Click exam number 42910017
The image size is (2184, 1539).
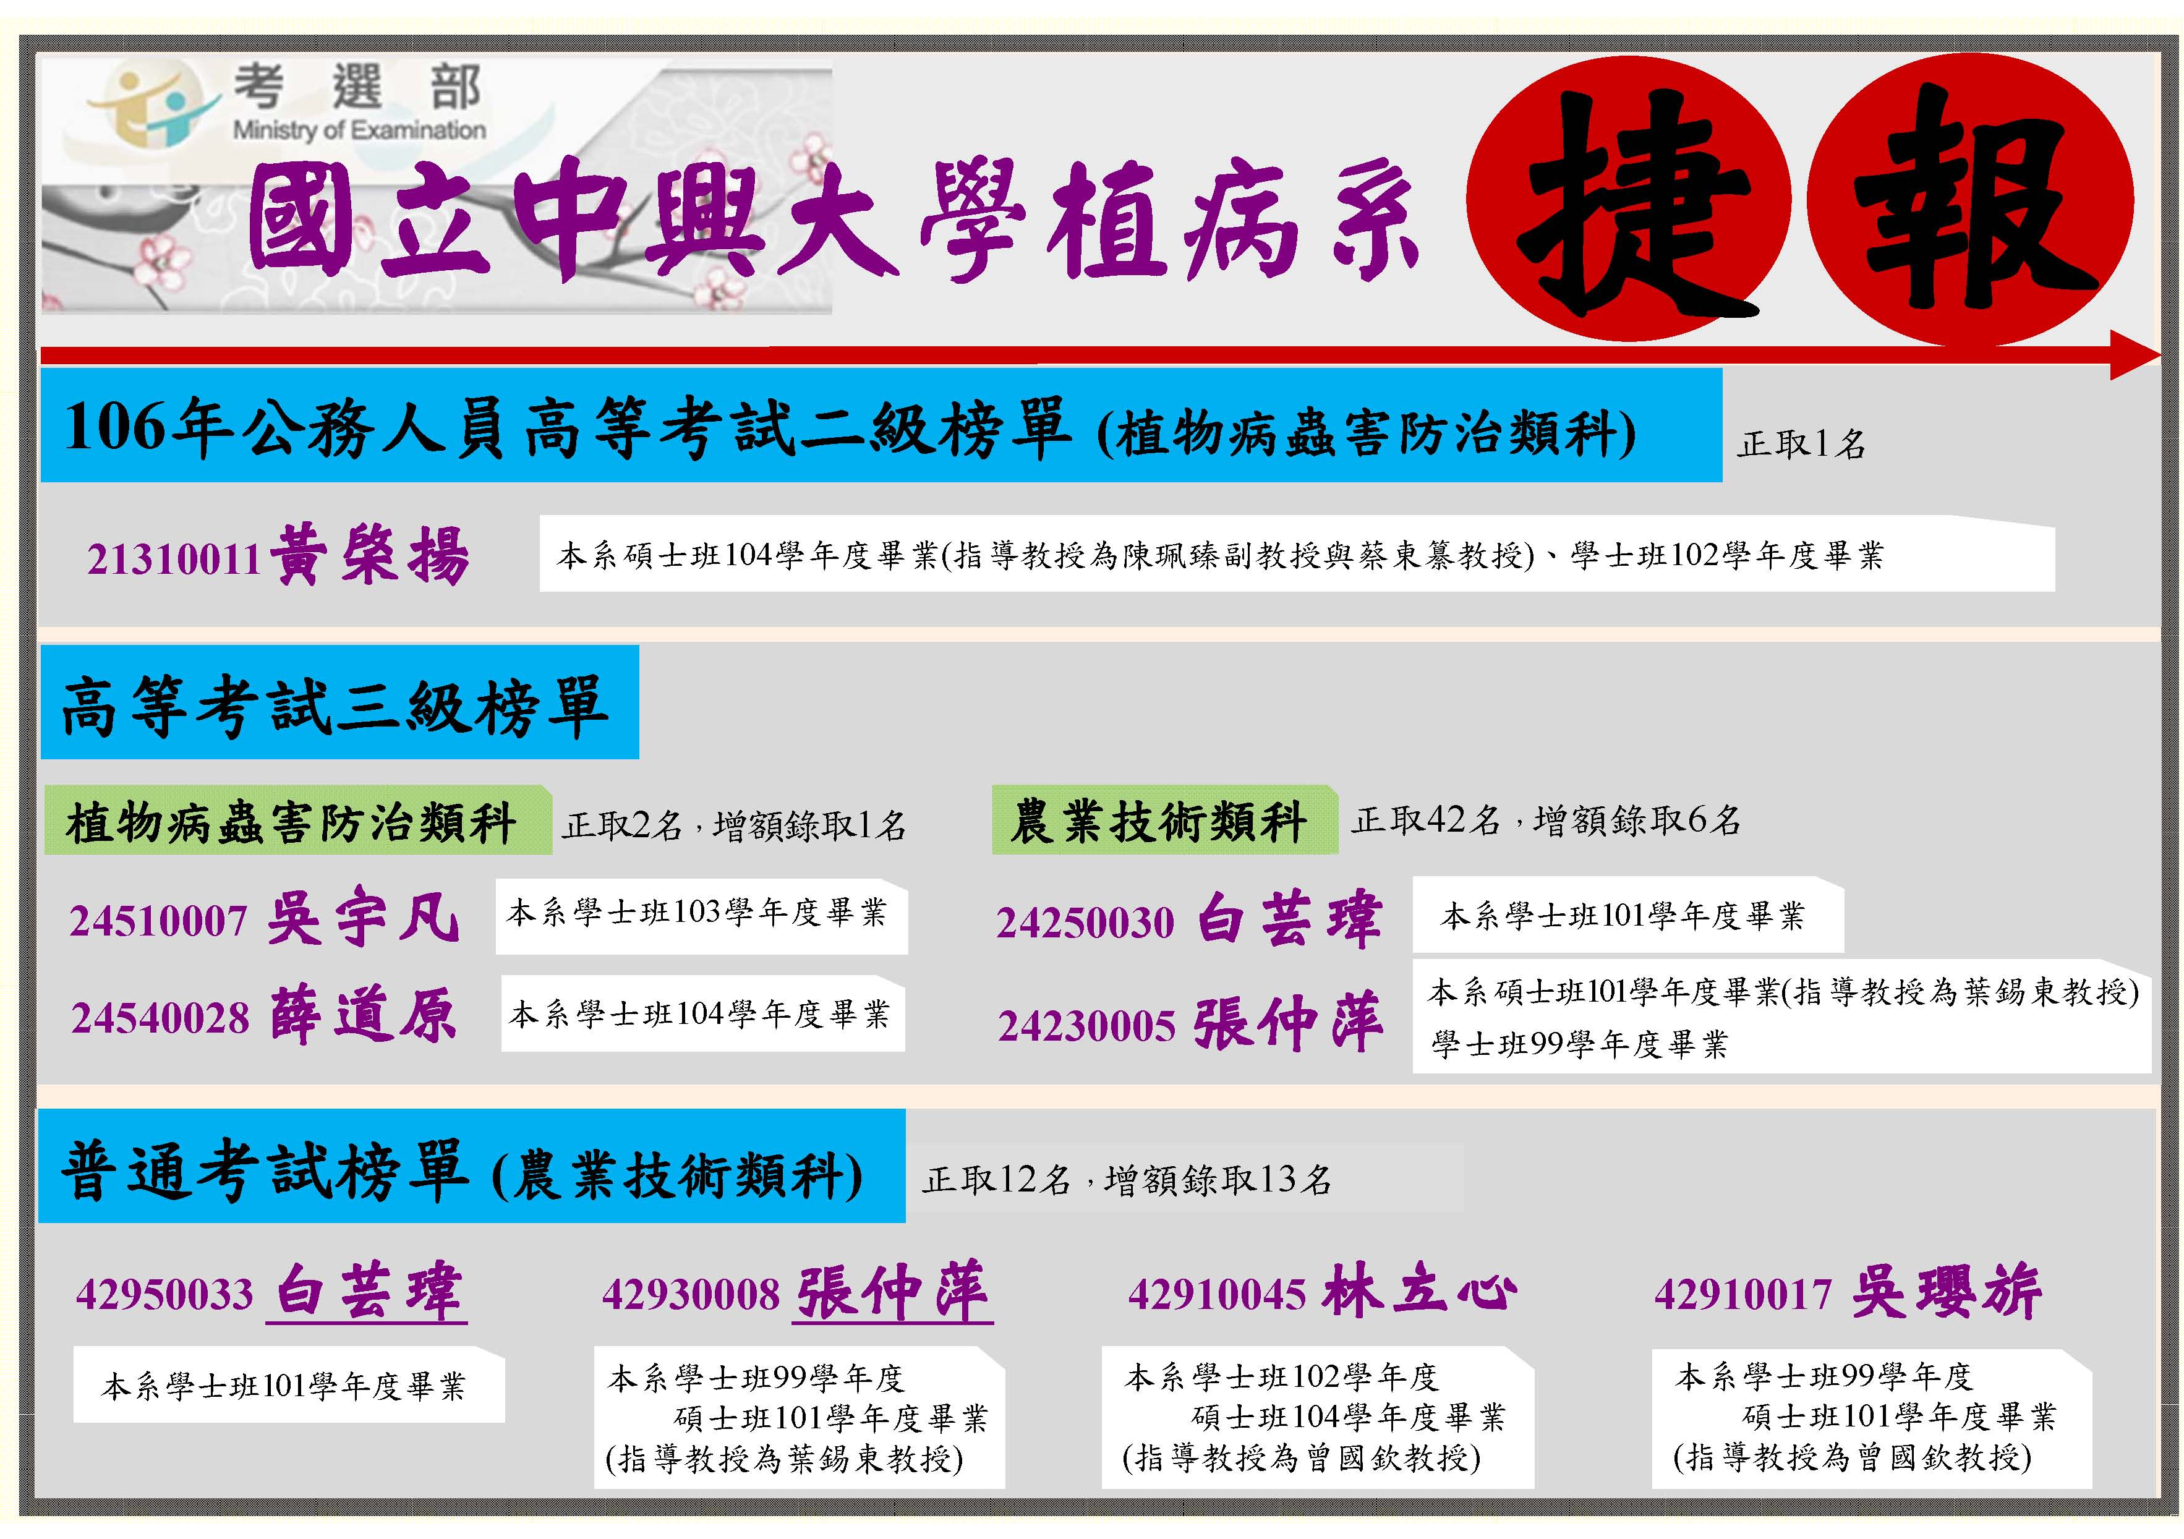[1744, 1295]
